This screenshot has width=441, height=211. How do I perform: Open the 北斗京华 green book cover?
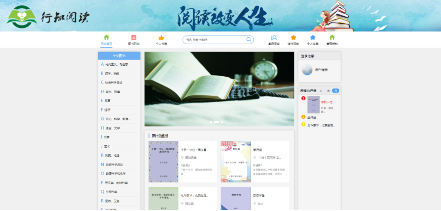click(163, 199)
